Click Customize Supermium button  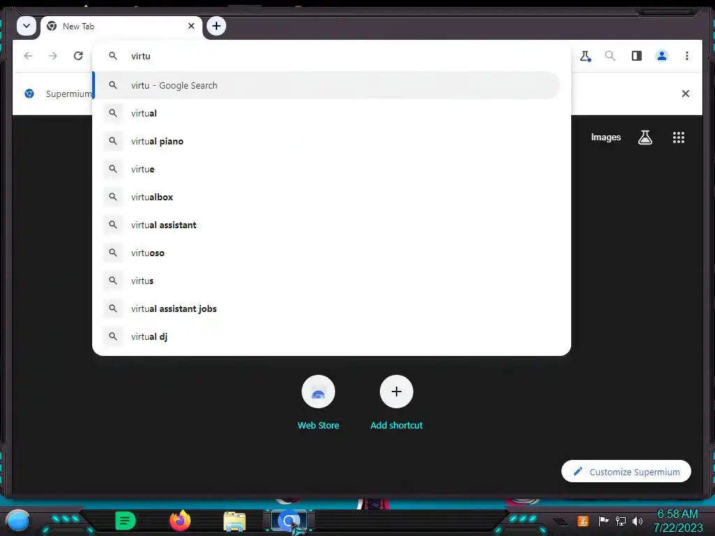point(626,472)
